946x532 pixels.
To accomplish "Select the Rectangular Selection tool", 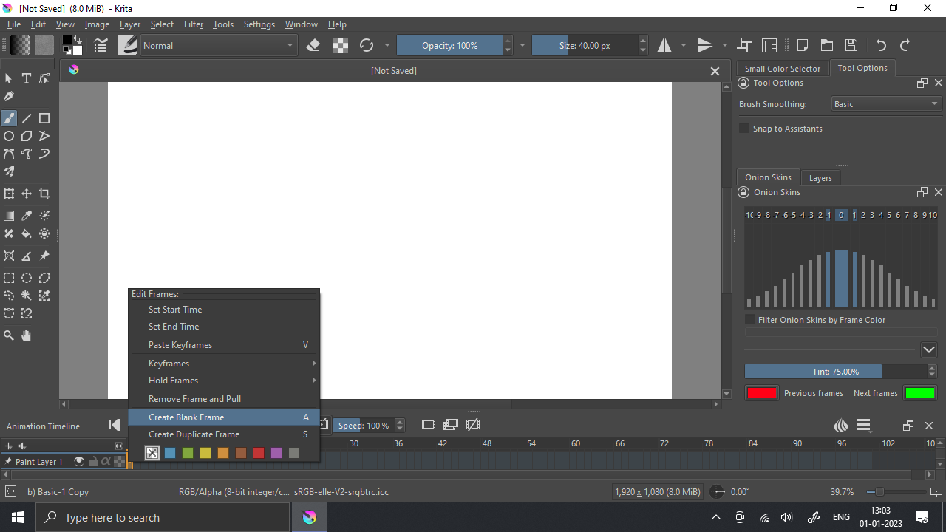I will 9,278.
